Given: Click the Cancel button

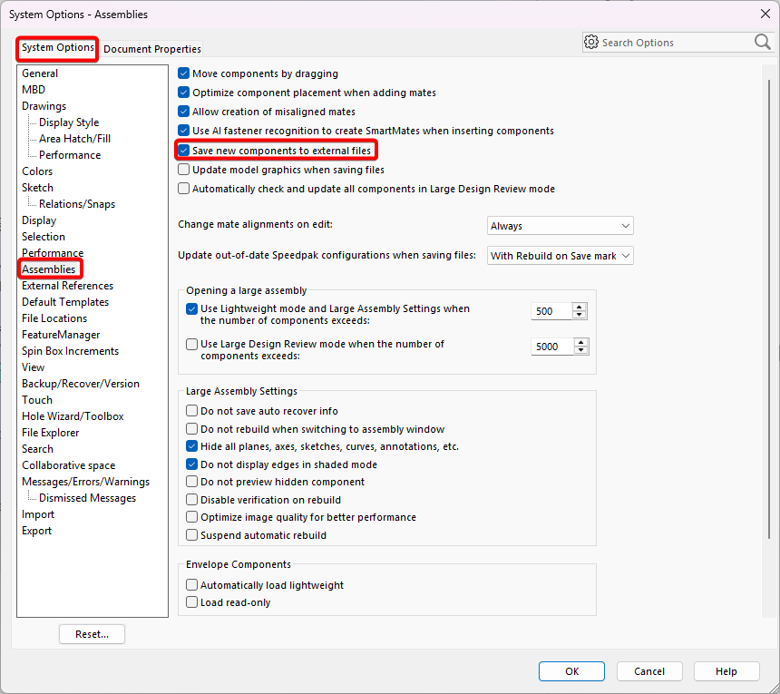Looking at the screenshot, I should 649,671.
